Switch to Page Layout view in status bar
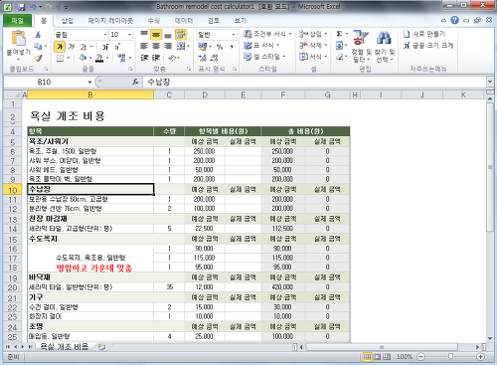 click(378, 357)
